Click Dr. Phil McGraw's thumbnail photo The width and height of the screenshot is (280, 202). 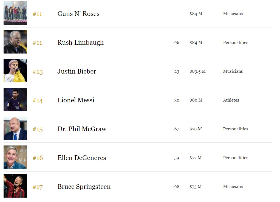15,128
